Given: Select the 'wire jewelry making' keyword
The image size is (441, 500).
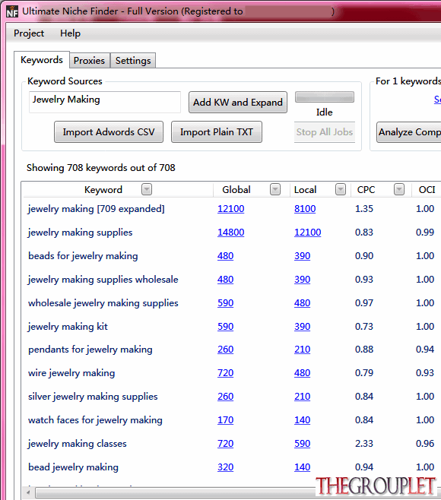Looking at the screenshot, I should coord(71,373).
